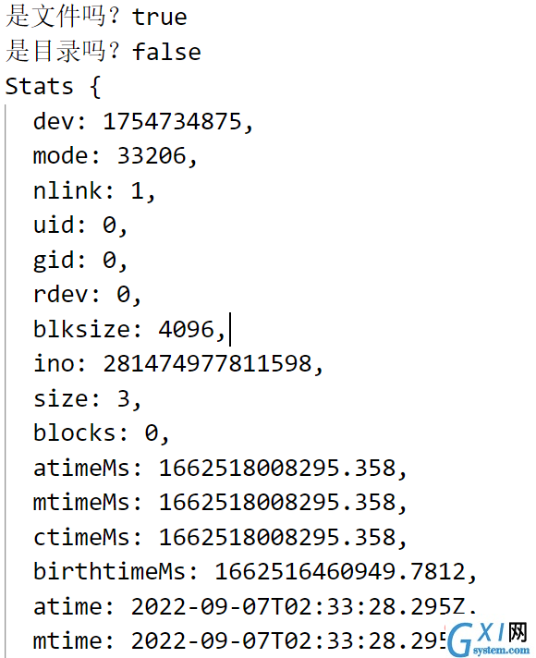536x658 pixels.
Task: Click the ino value 281474977811598
Action: coord(207,364)
